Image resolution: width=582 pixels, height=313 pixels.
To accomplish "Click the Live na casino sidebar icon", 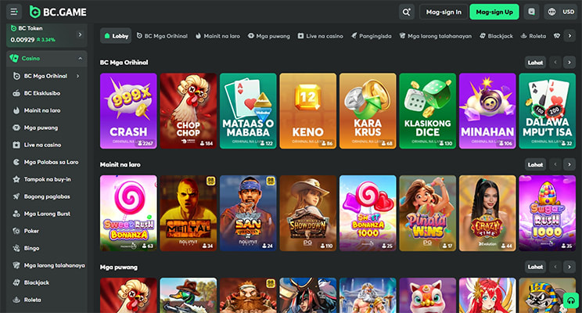I will point(16,145).
